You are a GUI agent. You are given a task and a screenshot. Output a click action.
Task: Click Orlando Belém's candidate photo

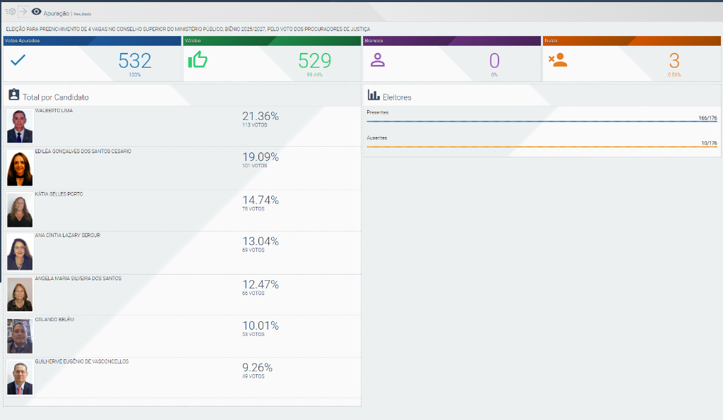(x=20, y=336)
